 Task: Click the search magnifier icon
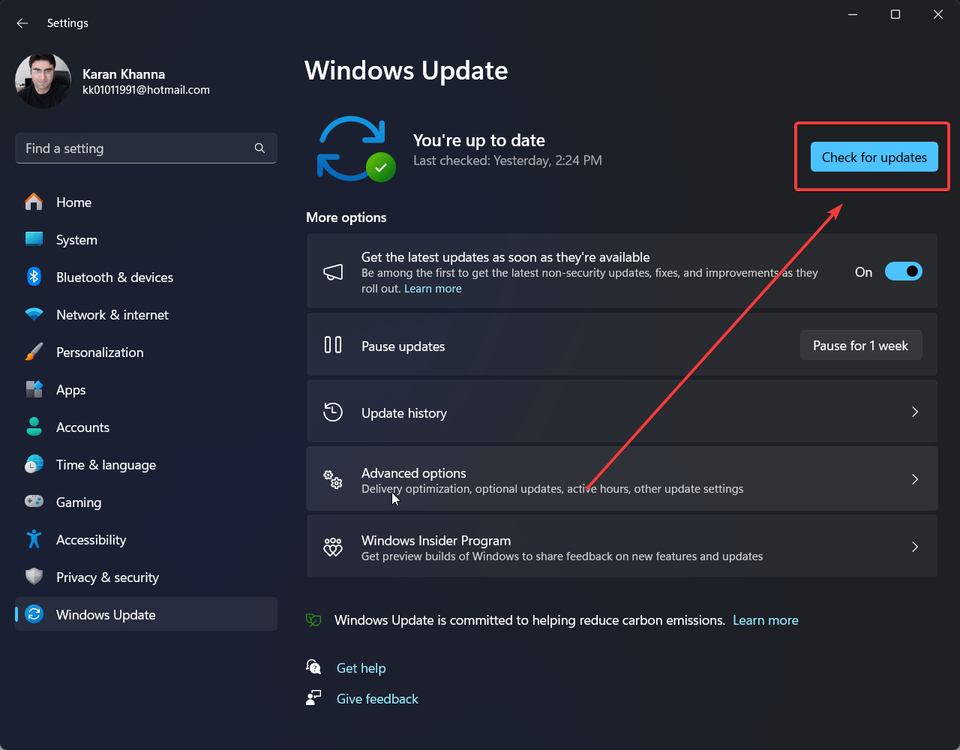pos(259,148)
